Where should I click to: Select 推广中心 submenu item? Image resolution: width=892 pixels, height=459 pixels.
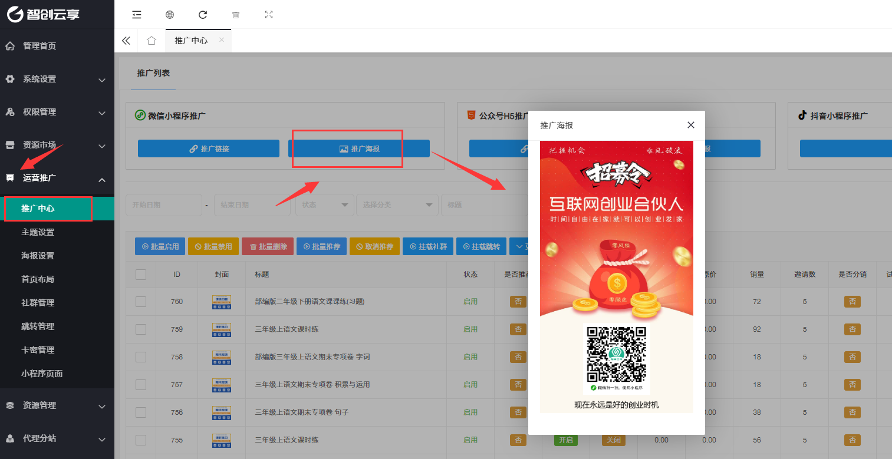(x=57, y=209)
